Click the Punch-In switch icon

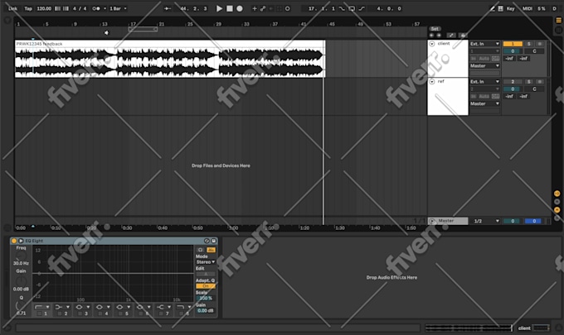[342, 8]
